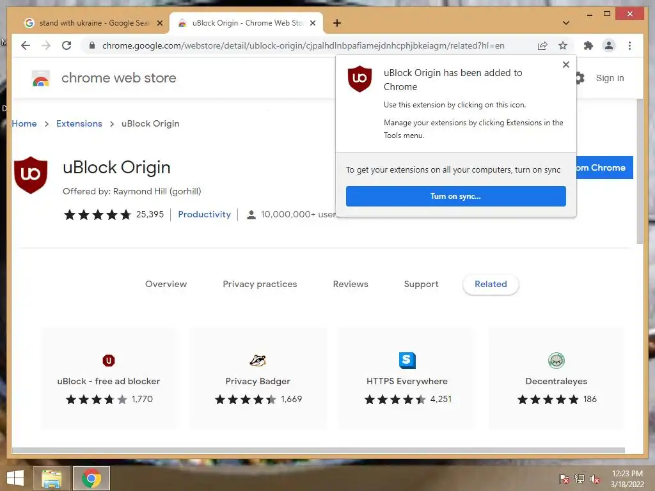
Task: Click 'Offered by: Raymond Hill (gorhill)' text
Action: click(x=132, y=191)
